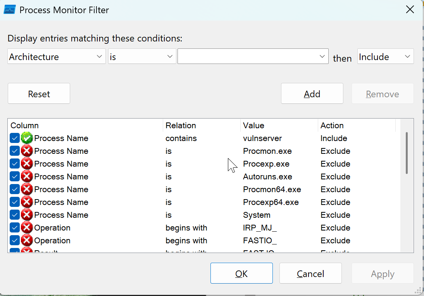Click the red X icon on FASTIO_ operation row
This screenshot has width=424, height=296.
(x=26, y=240)
